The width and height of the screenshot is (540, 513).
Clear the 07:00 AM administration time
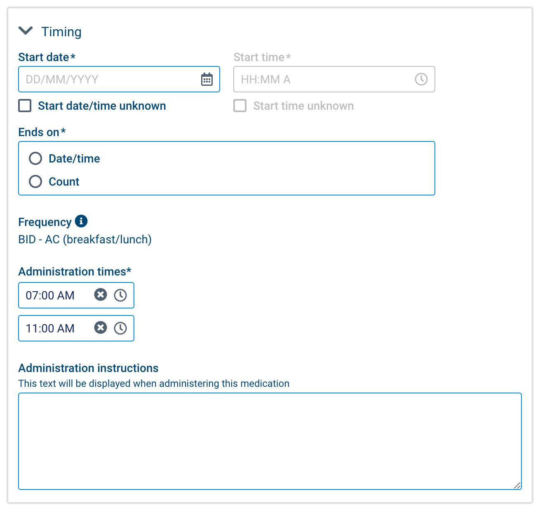[x=101, y=295]
